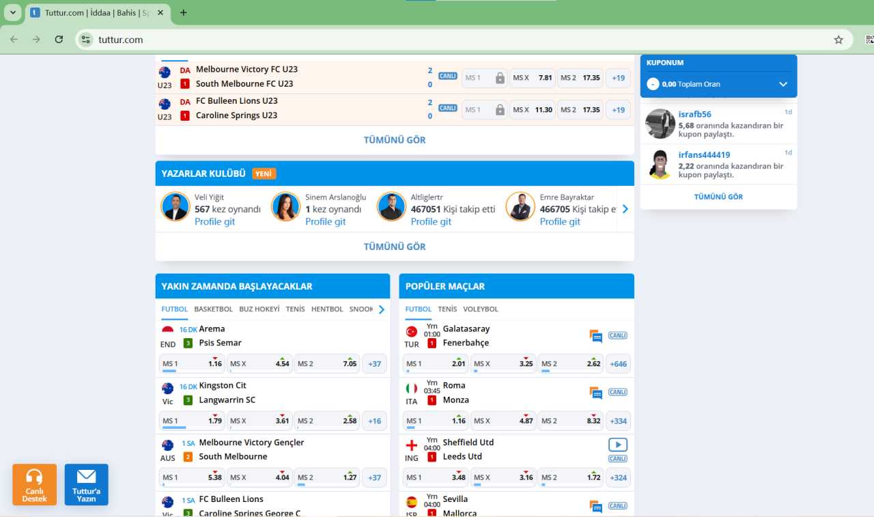Click the headset Canlı Destek icon
This screenshot has height=517, width=874.
click(x=34, y=485)
